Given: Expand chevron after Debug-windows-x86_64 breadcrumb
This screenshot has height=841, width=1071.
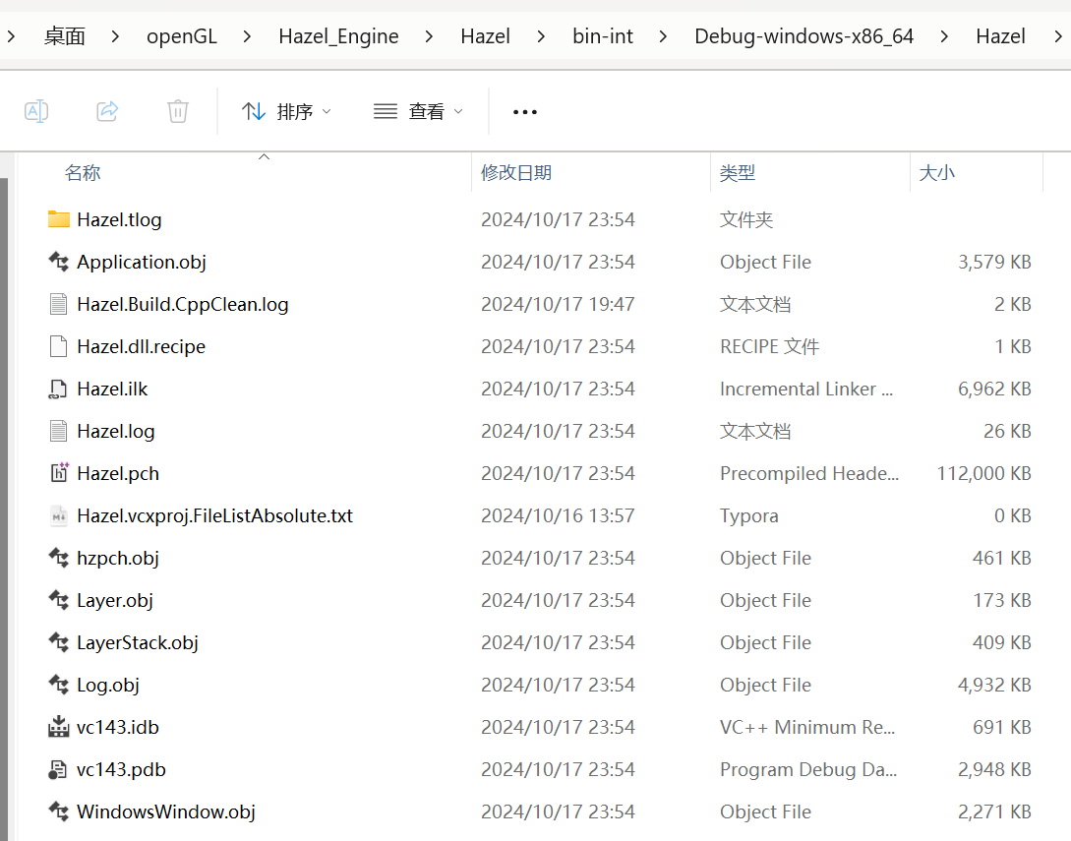Looking at the screenshot, I should pyautogui.click(x=944, y=36).
